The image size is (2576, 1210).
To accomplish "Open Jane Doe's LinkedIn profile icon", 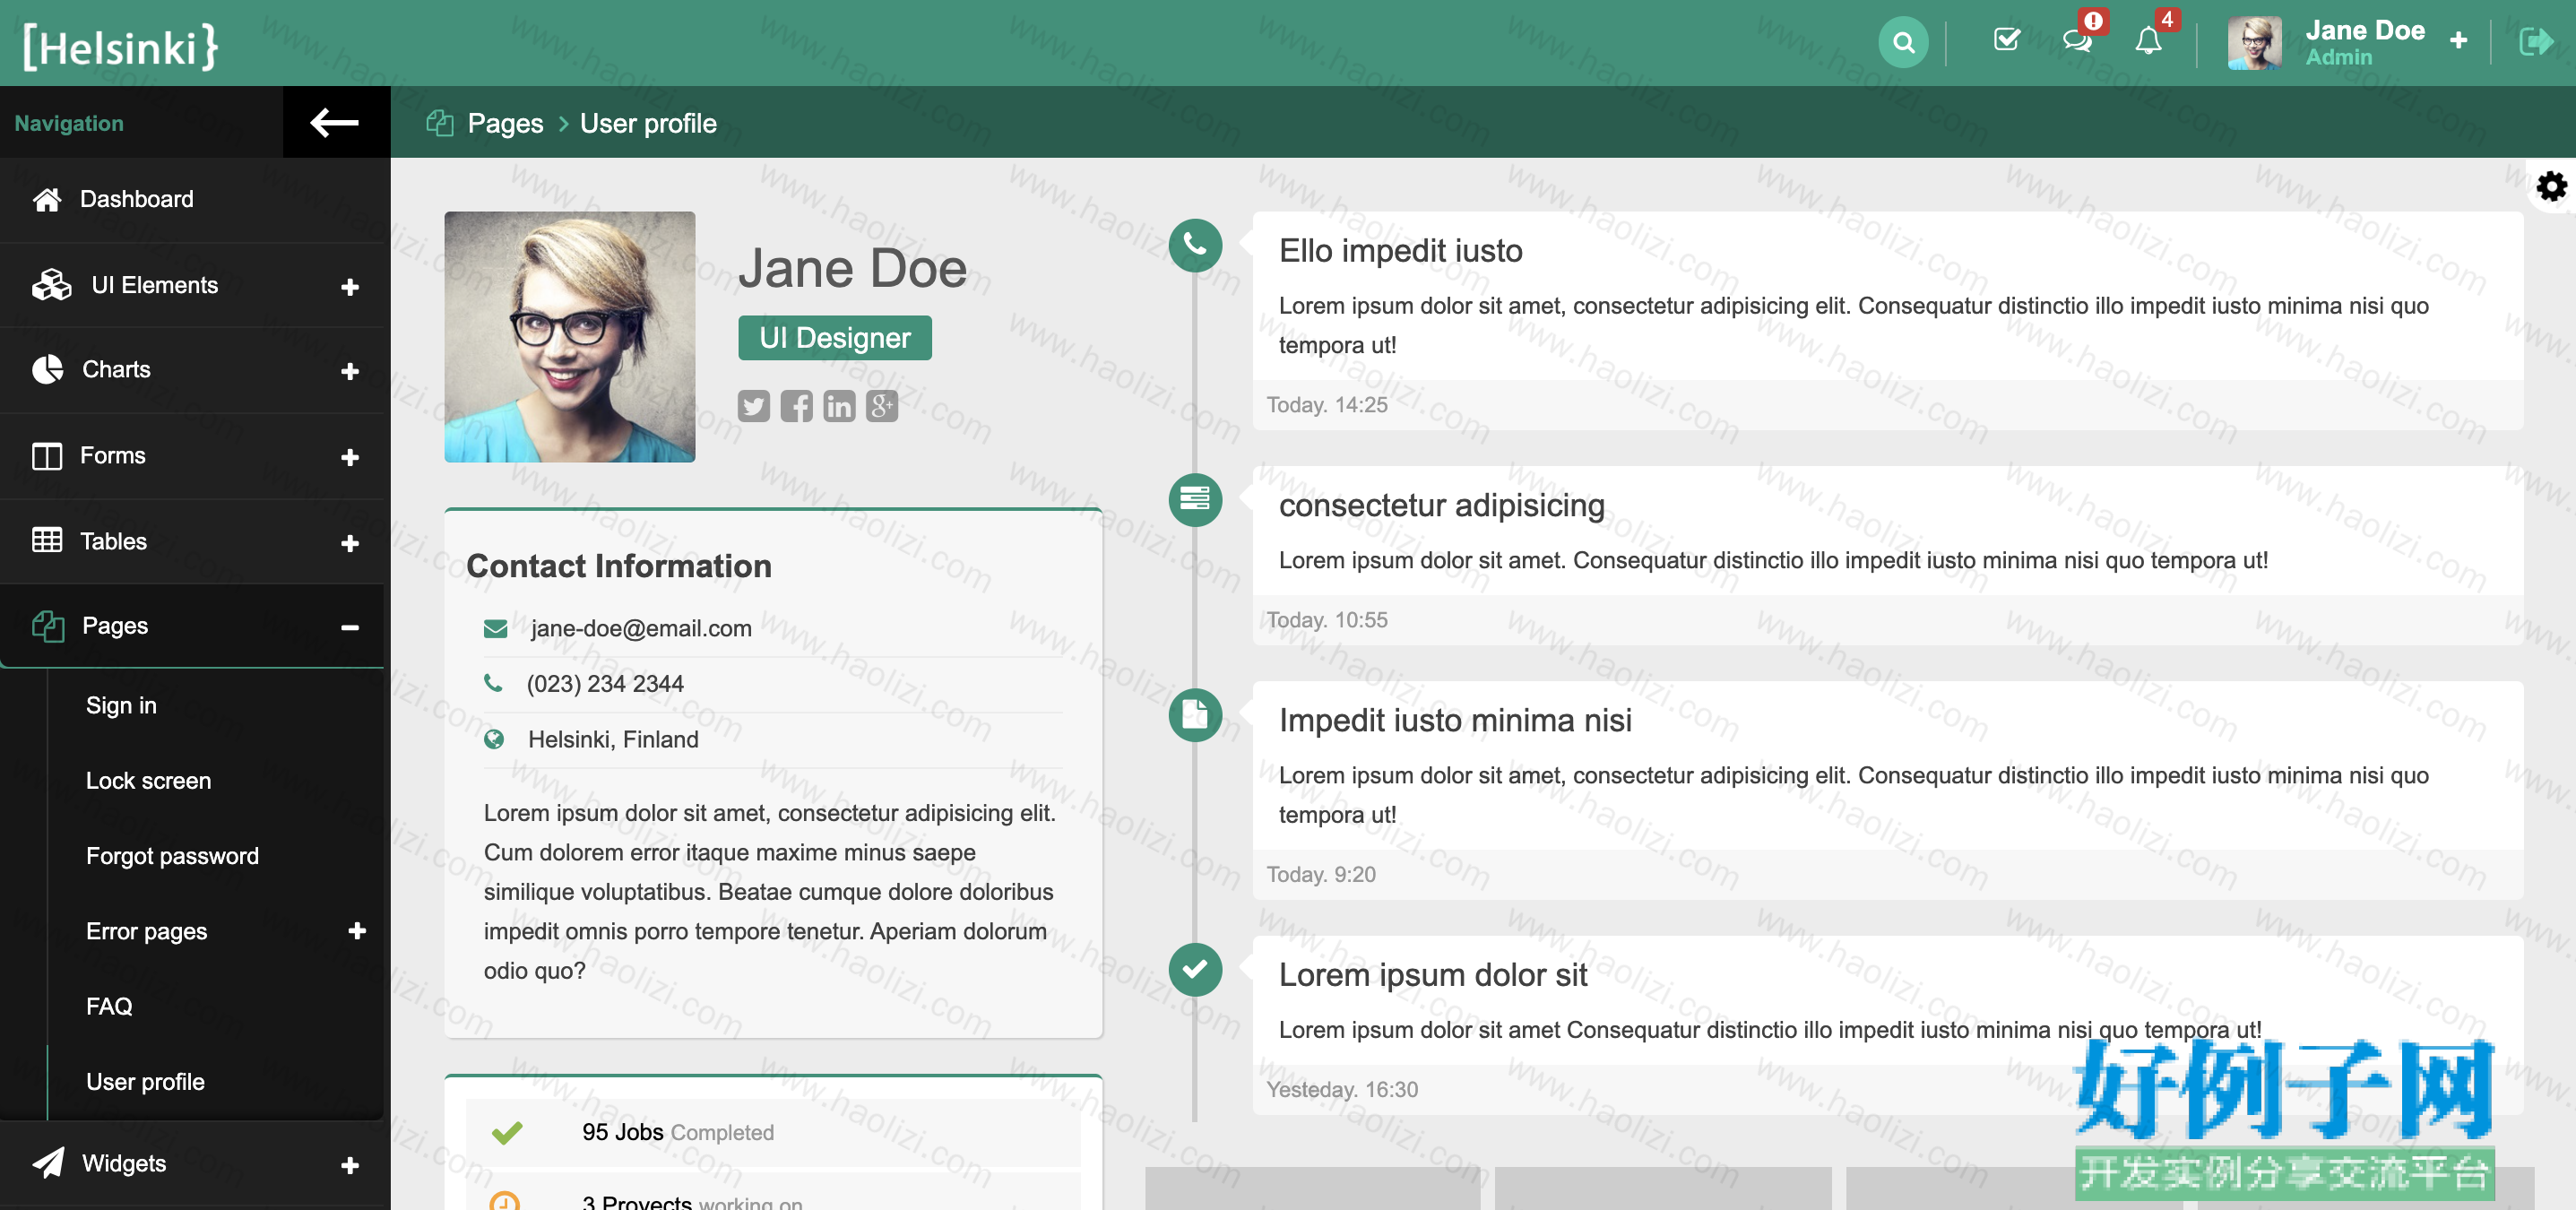I will tap(839, 406).
